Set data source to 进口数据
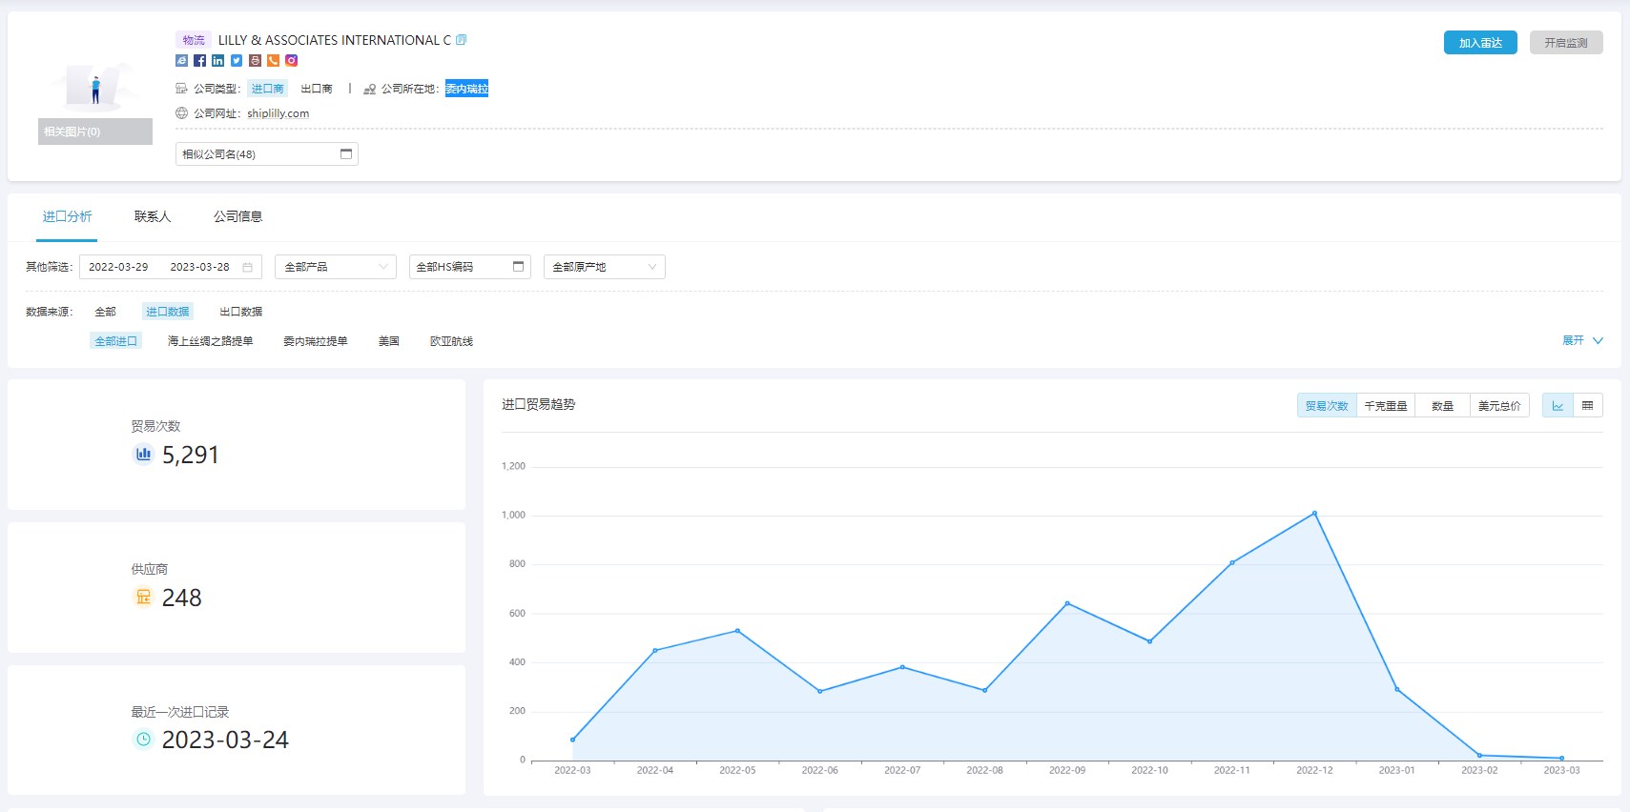 [168, 312]
